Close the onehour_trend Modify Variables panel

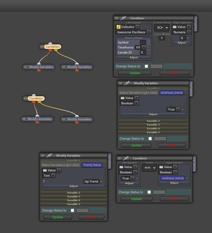point(121,83)
